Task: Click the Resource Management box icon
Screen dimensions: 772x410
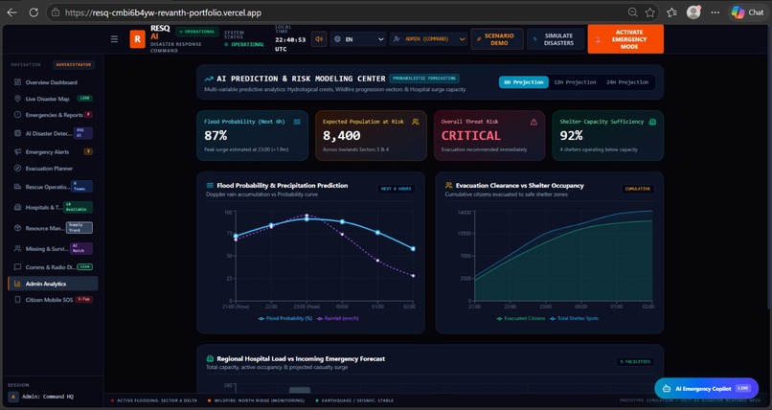Action: [18, 228]
